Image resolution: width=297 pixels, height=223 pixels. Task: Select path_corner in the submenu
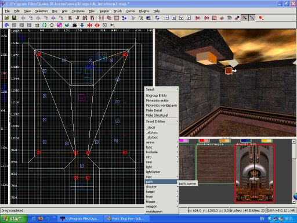187,184
